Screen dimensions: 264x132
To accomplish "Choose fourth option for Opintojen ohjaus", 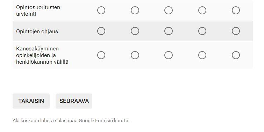I will (202, 31).
